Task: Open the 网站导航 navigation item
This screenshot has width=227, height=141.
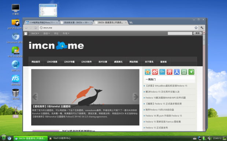Action: [x=134, y=62]
